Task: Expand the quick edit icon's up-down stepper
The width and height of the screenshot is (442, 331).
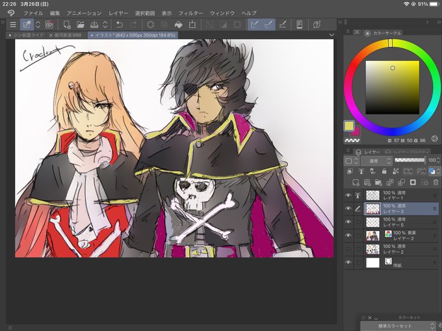Action: (38, 25)
